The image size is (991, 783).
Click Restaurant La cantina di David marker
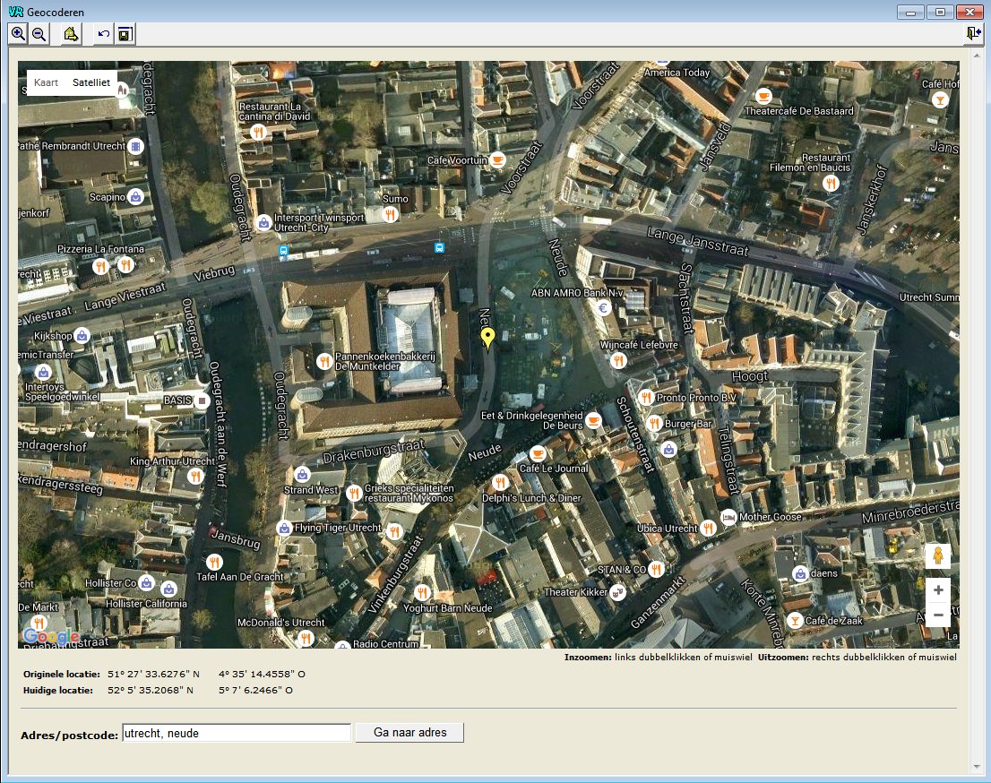click(x=257, y=132)
